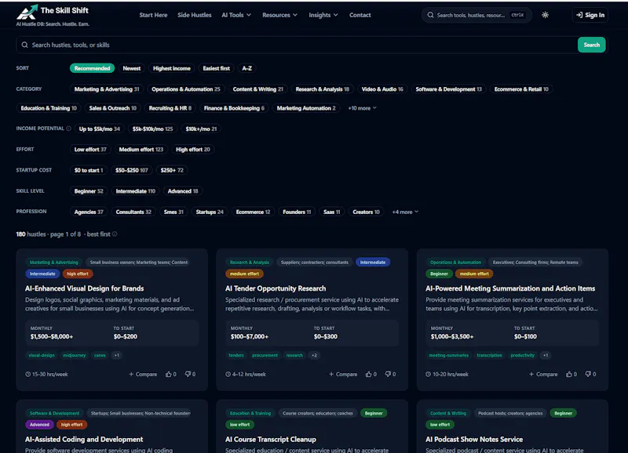Open AI Podcast Show Notes Service title

pyautogui.click(x=474, y=439)
